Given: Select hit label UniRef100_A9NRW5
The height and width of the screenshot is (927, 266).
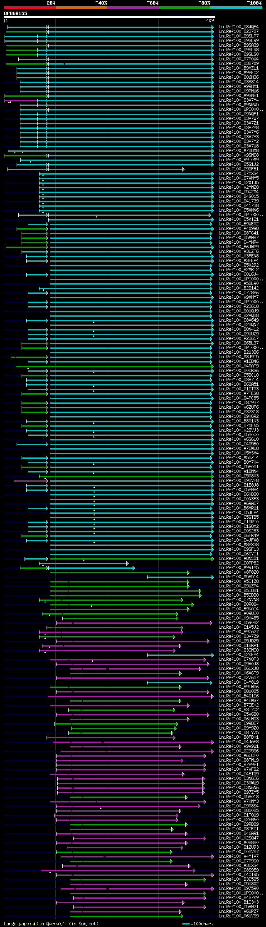Looking at the screenshot, I should pyautogui.click(x=239, y=105).
